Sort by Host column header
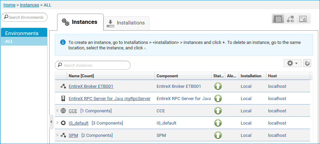The width and height of the screenshot is (320, 144). click(288, 76)
